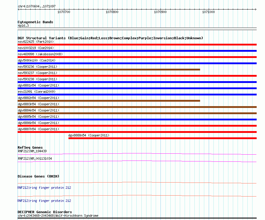The height and width of the screenshot is (220, 265).
Task: Click the 4p16.3 cytogenetic band label
Action: coord(23,26)
